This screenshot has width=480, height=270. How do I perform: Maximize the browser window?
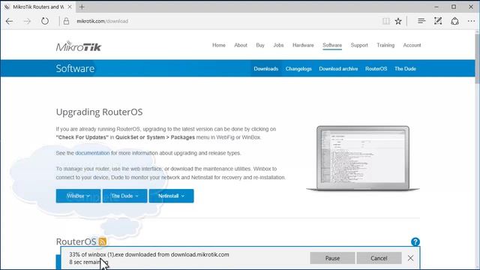[454, 7]
